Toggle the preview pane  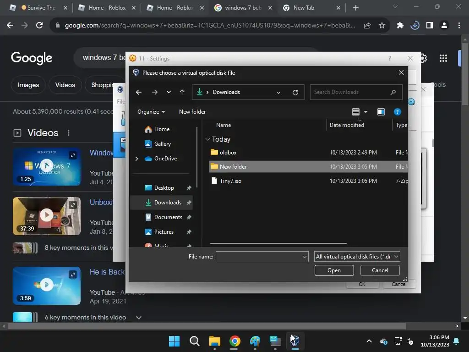tap(381, 112)
